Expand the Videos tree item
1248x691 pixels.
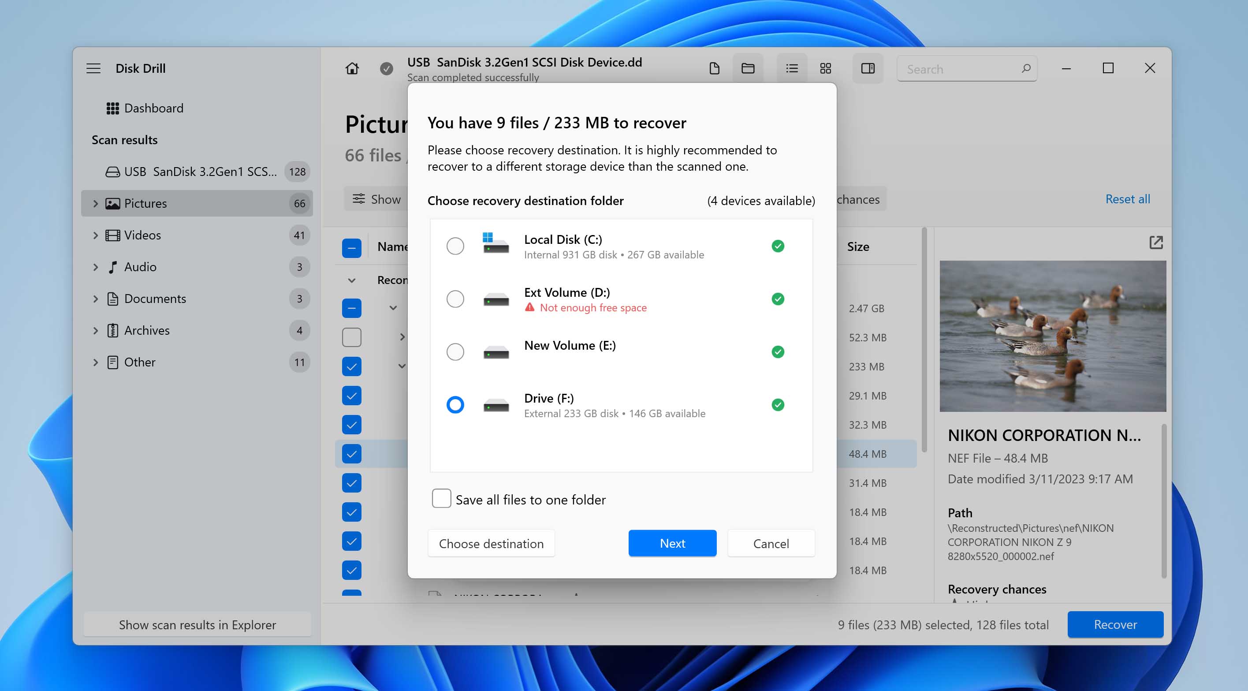[96, 235]
